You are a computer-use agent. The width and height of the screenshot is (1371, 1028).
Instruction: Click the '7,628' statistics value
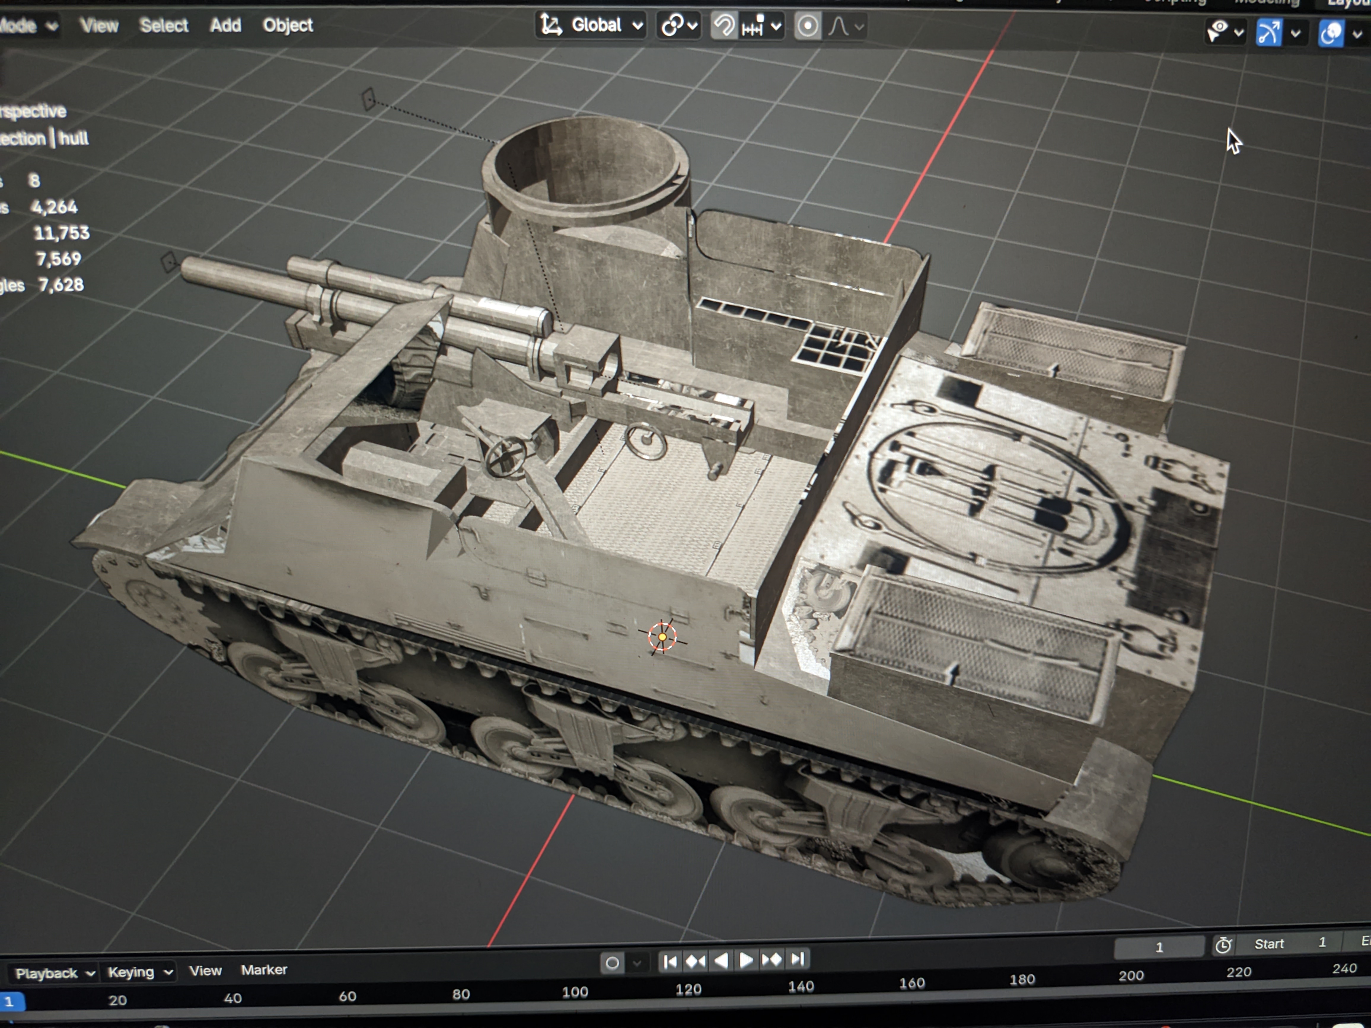coord(61,285)
